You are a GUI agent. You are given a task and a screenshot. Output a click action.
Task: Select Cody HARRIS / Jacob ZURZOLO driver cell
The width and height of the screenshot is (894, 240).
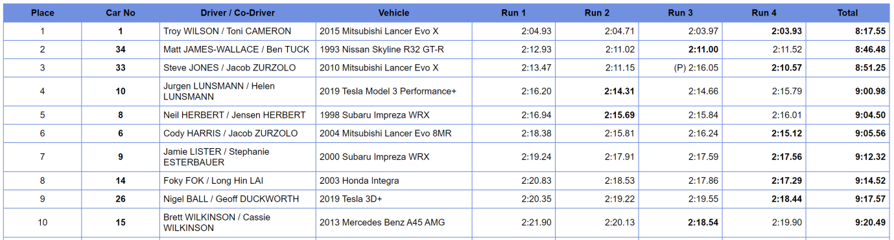tap(238, 133)
